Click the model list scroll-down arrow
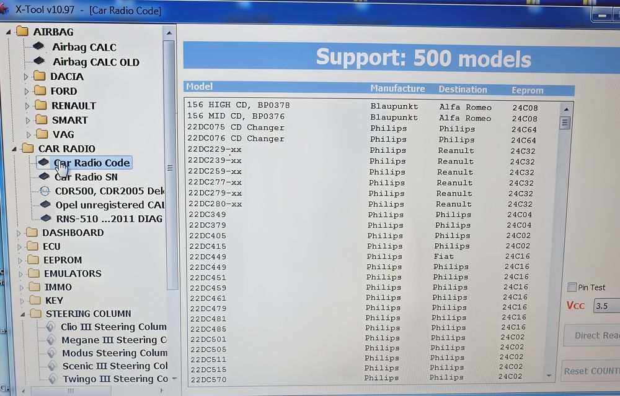Image resolution: width=620 pixels, height=396 pixels. [549, 376]
